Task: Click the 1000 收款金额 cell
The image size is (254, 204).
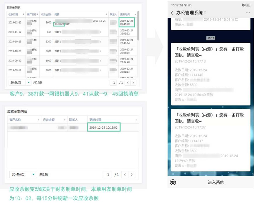Action: (x=46, y=61)
